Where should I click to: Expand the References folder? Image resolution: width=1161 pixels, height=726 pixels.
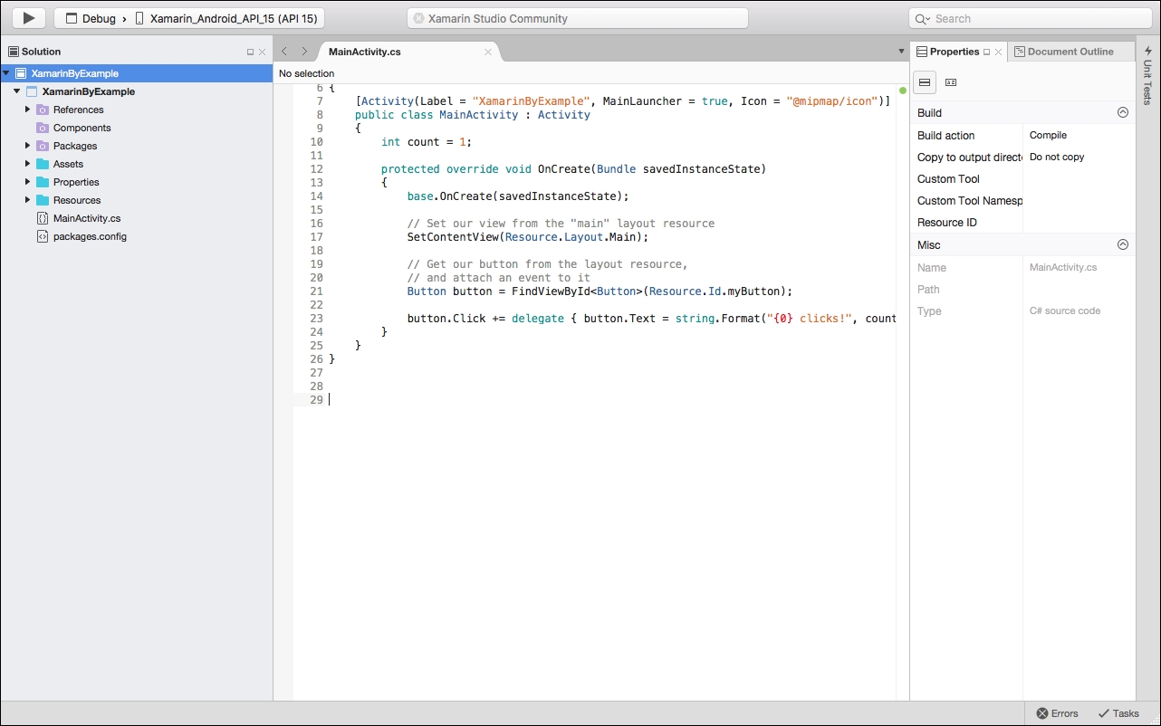[x=28, y=109]
